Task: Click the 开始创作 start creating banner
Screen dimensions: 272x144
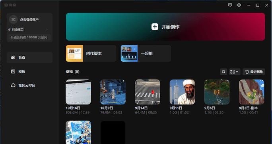Action: click(x=165, y=27)
